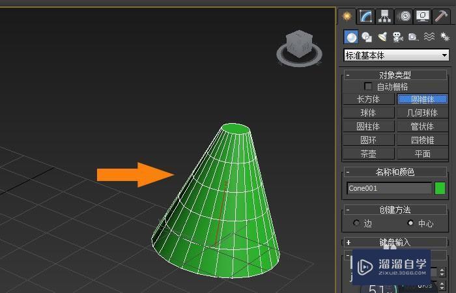
Task: Collapse the 对象类型 rollout
Action: [395, 75]
